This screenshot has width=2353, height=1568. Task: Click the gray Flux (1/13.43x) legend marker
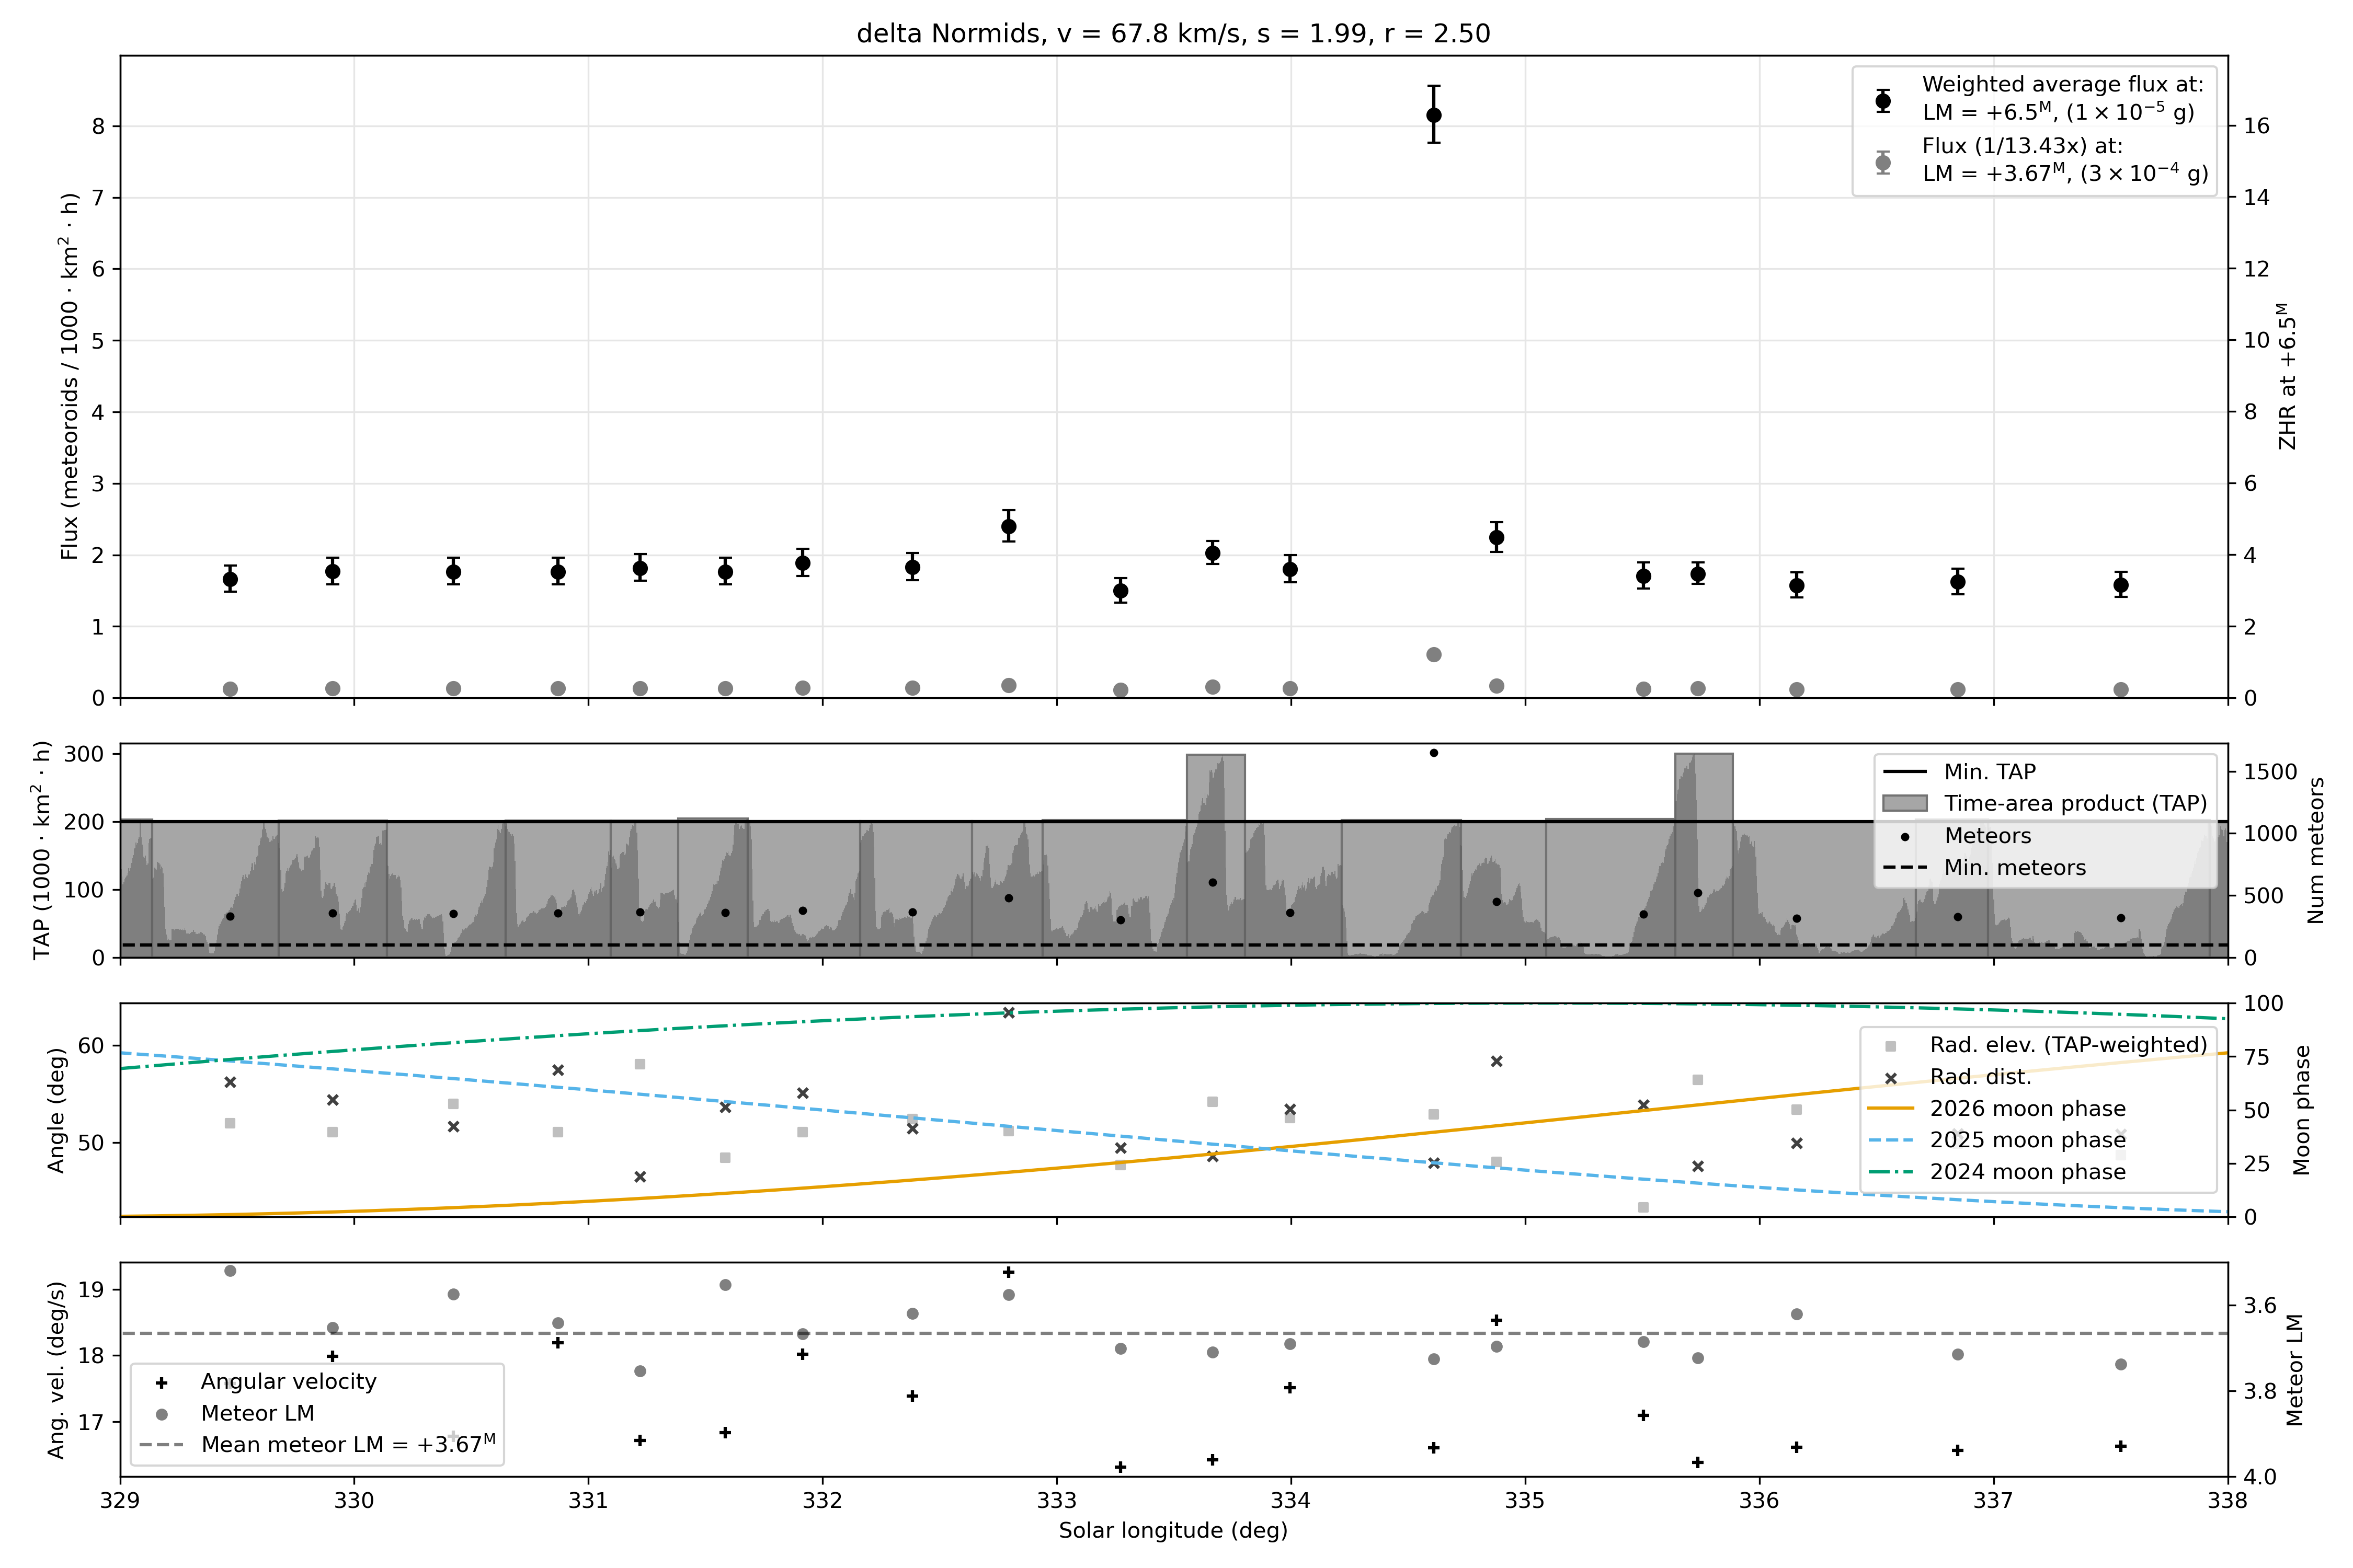(1883, 162)
